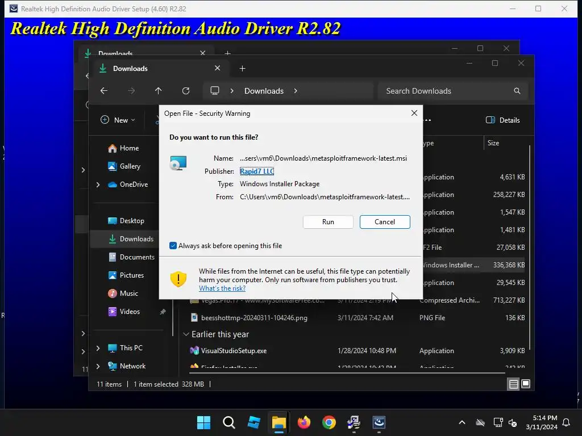Image resolution: width=582 pixels, height=436 pixels.
Task: Click the This PC monitor icon in address bar
Action: (x=215, y=91)
